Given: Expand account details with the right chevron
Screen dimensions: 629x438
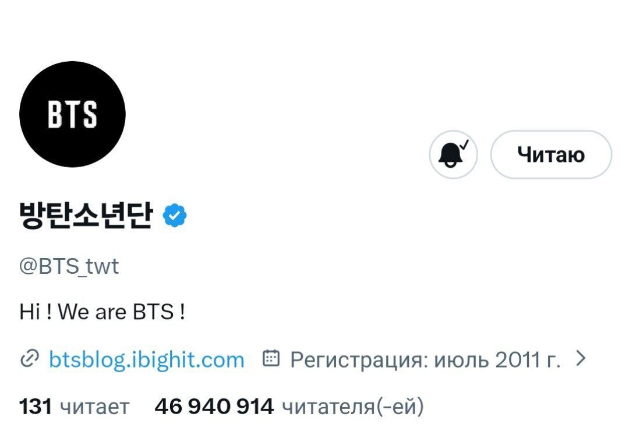Looking at the screenshot, I should [x=581, y=358].
